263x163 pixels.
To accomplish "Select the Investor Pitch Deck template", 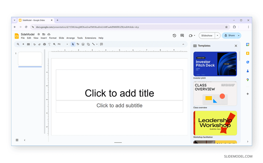I will 215,64.
